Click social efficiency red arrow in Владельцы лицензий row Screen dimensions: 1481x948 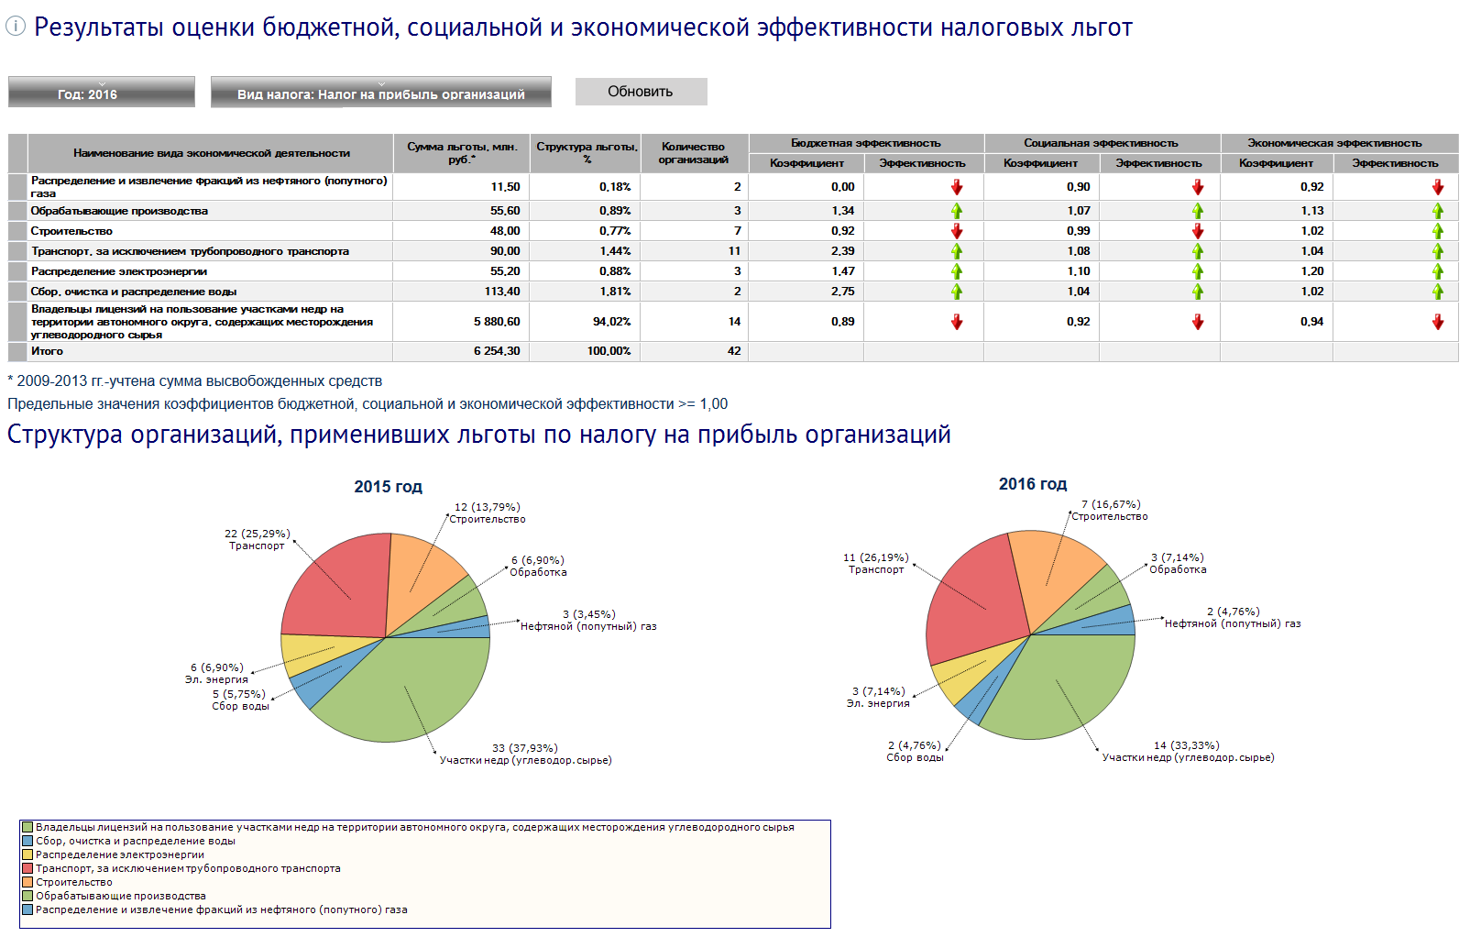1197,322
